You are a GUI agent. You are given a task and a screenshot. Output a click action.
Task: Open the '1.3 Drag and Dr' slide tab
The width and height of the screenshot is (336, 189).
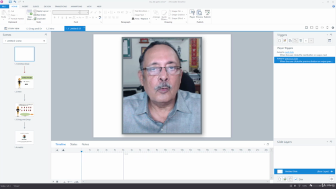click(x=34, y=28)
